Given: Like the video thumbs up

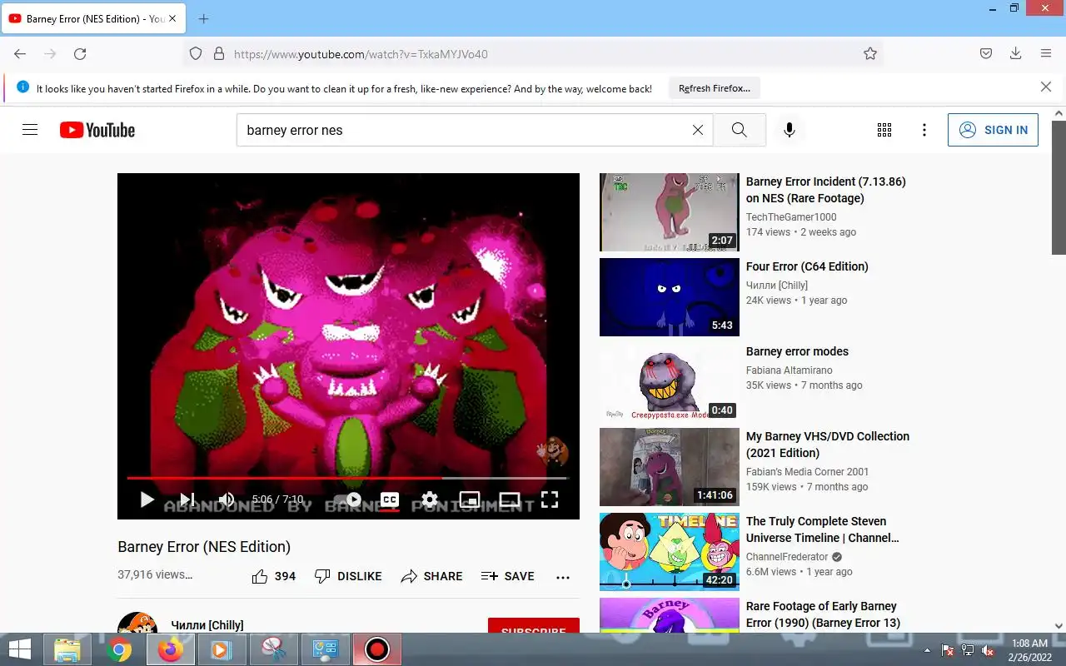Looking at the screenshot, I should click(274, 576).
